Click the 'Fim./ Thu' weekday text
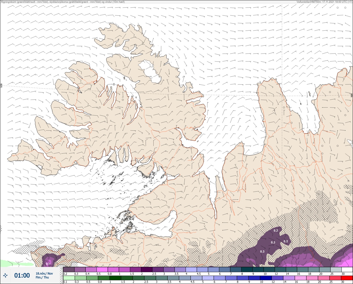 tap(42, 277)
